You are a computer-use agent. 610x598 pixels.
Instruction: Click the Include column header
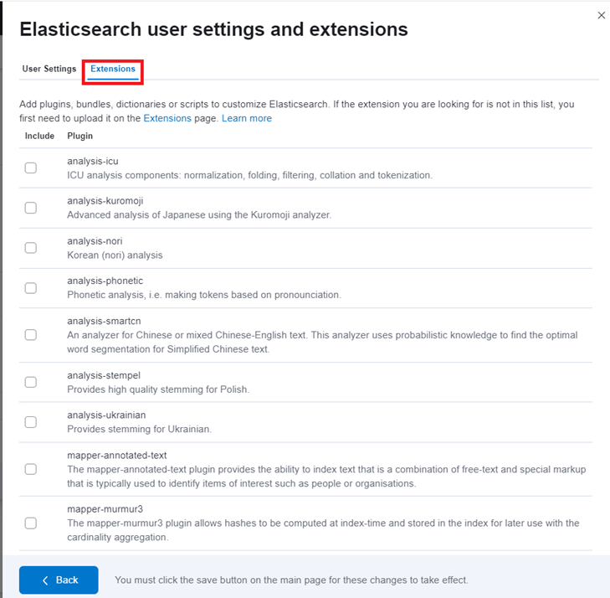coord(39,136)
